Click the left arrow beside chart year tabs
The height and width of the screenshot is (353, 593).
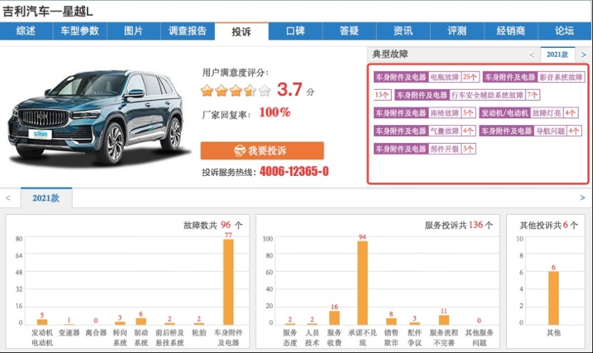coord(8,198)
